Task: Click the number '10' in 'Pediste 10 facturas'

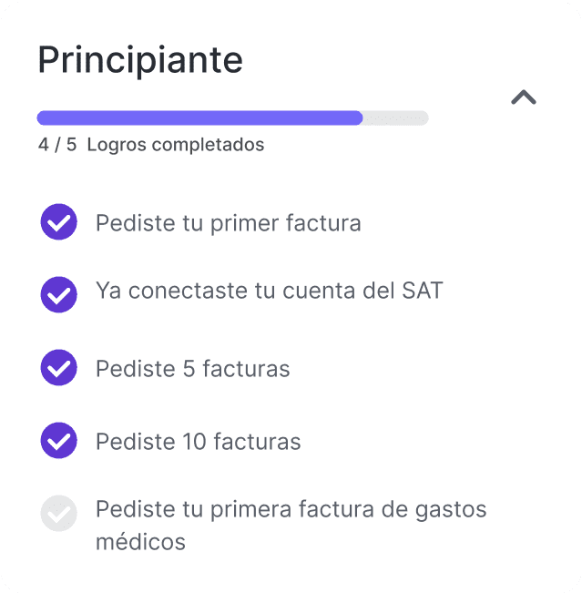Action: (195, 442)
